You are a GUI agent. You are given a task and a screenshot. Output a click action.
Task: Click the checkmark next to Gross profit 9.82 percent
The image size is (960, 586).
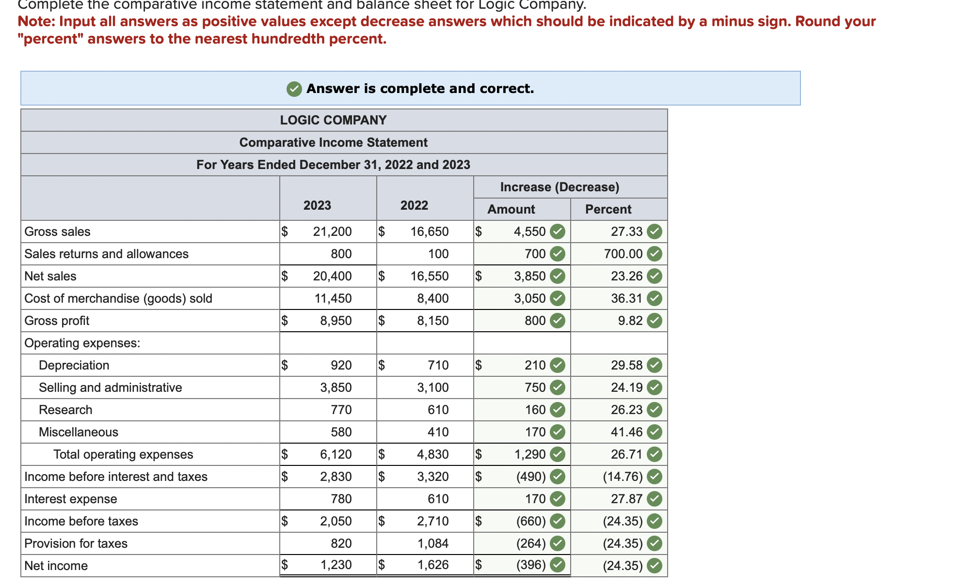[x=655, y=321]
